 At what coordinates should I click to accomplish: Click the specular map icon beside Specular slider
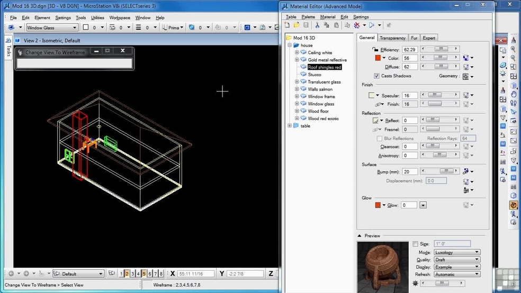(466, 96)
